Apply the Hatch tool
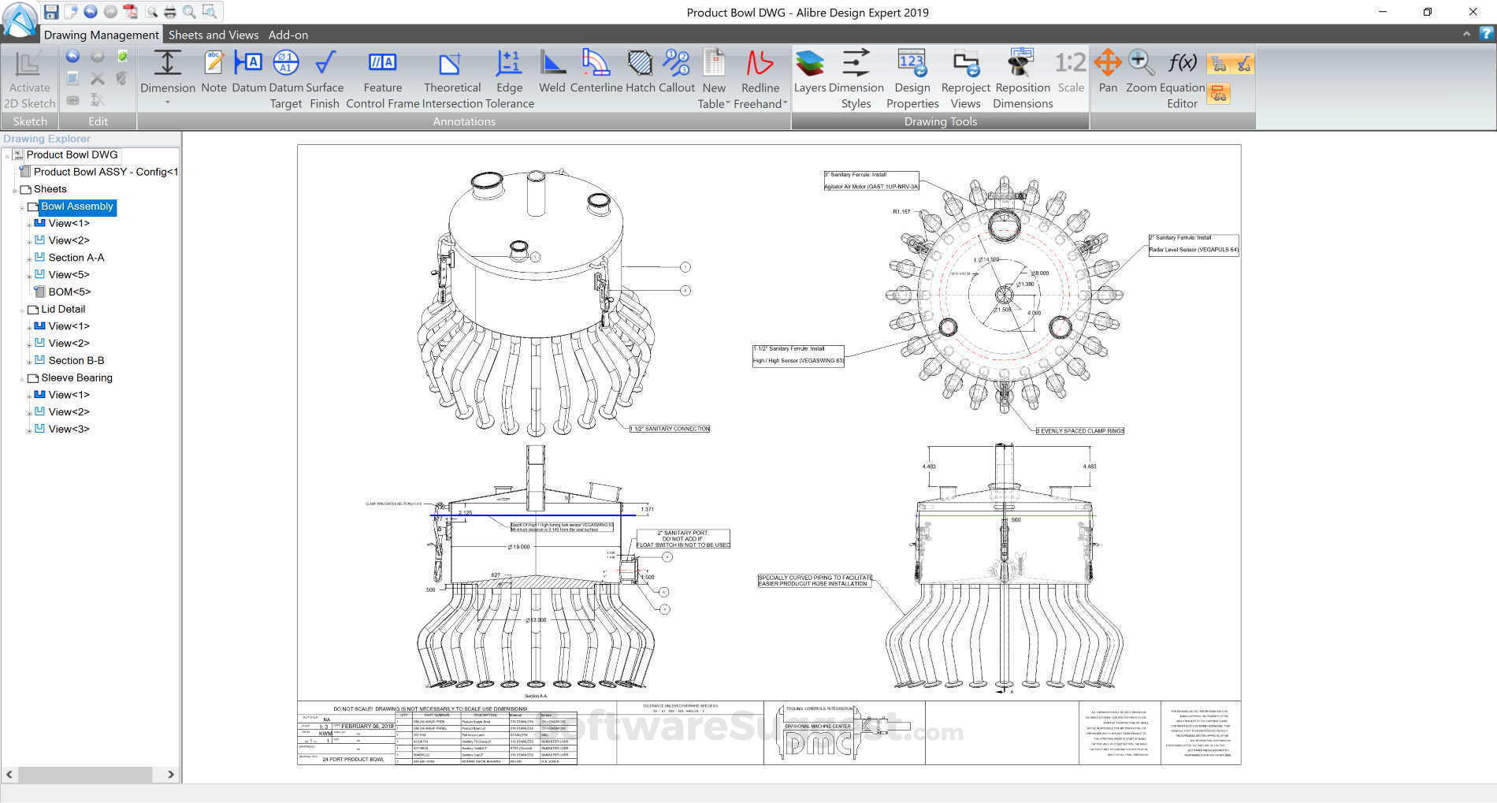Image resolution: width=1497 pixels, height=803 pixels. pyautogui.click(x=640, y=75)
